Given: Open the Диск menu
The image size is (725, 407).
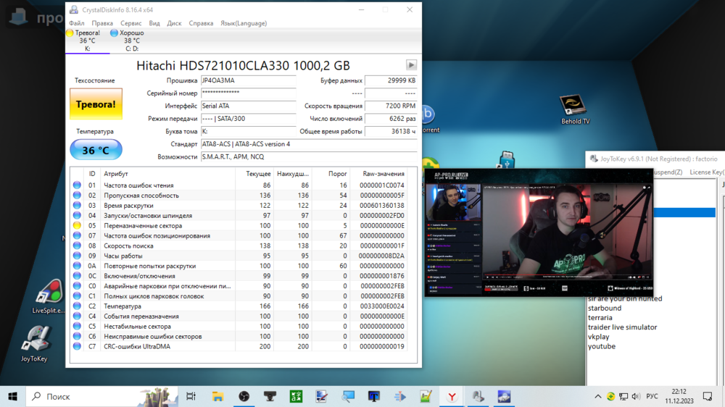Looking at the screenshot, I should [174, 23].
